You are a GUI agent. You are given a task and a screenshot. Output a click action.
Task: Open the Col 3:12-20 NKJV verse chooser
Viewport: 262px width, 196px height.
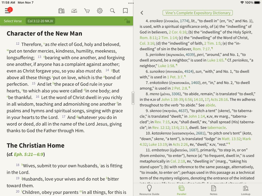pos(40,21)
